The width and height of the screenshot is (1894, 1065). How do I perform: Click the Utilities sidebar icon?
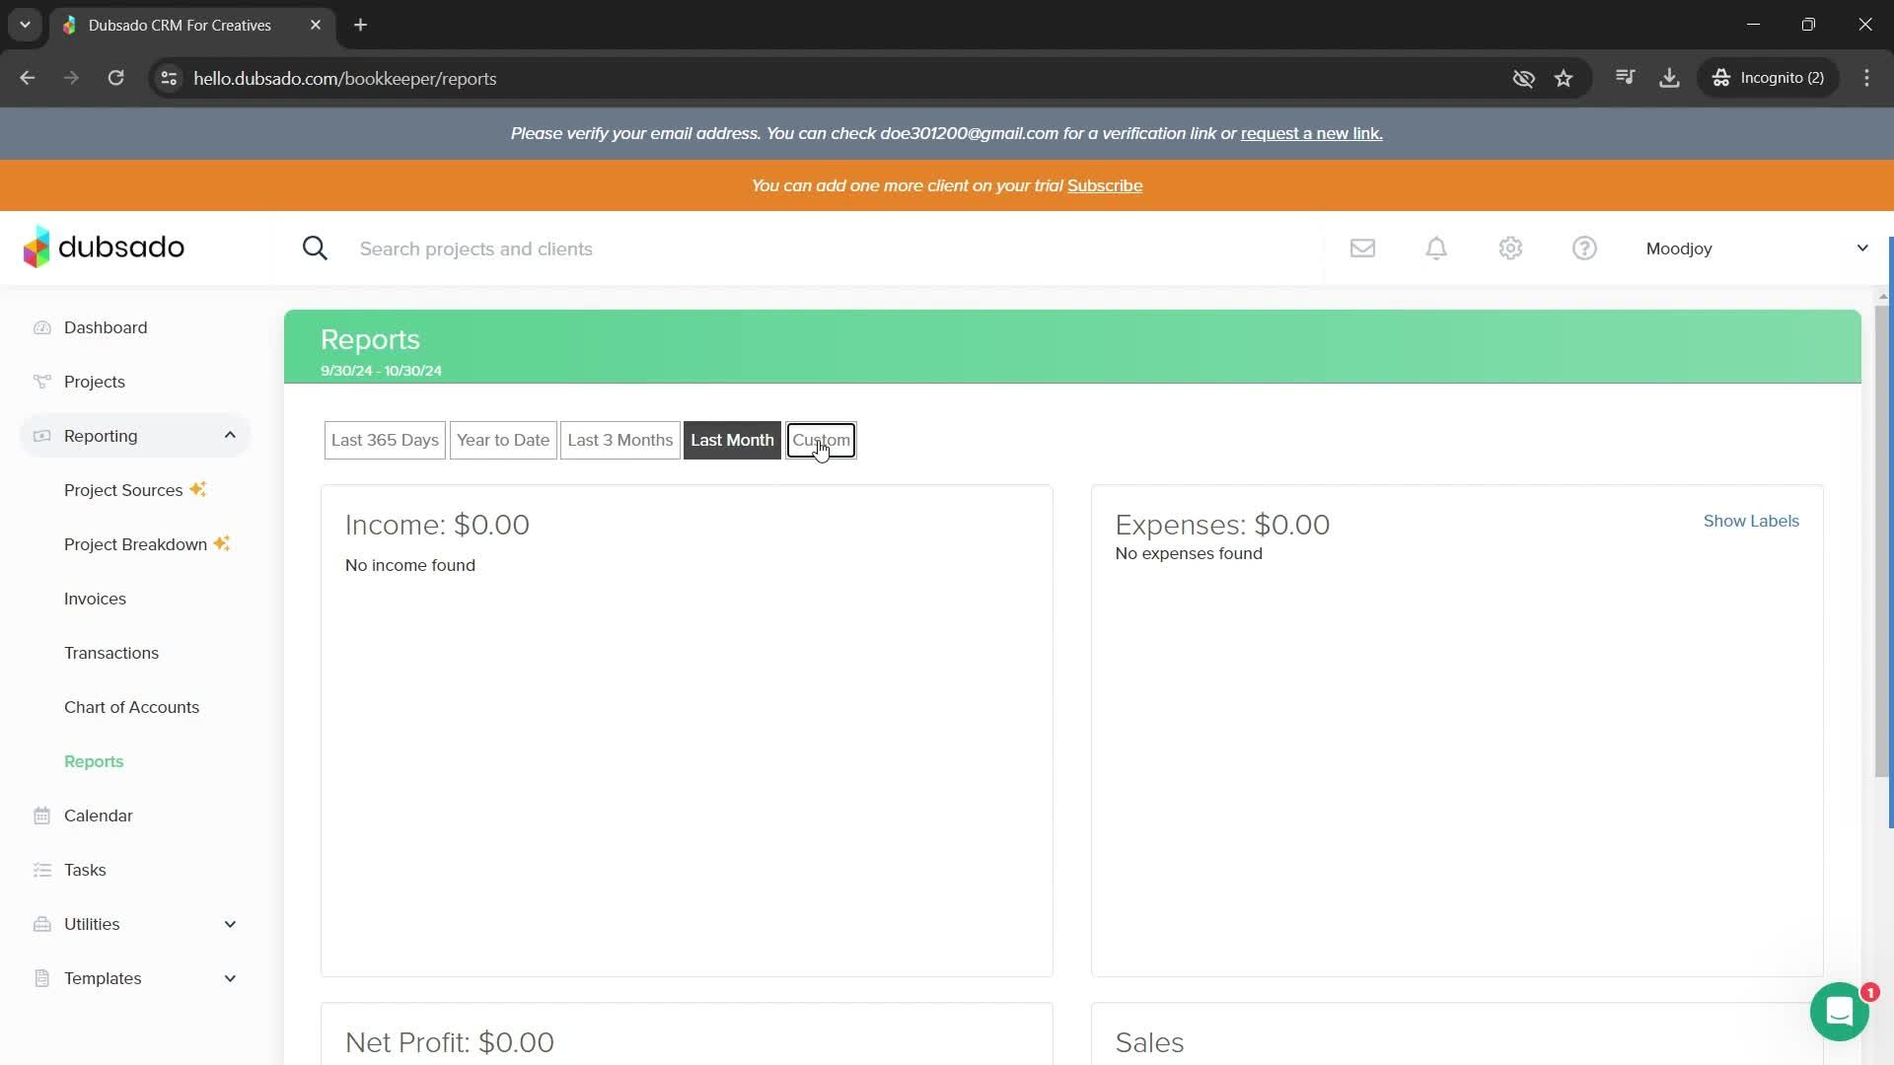[x=41, y=924]
